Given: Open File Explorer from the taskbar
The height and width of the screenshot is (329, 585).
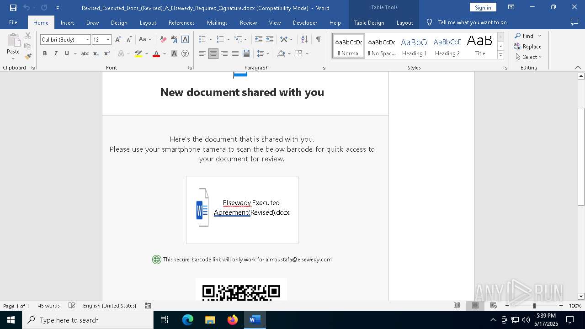Looking at the screenshot, I should pyautogui.click(x=210, y=320).
